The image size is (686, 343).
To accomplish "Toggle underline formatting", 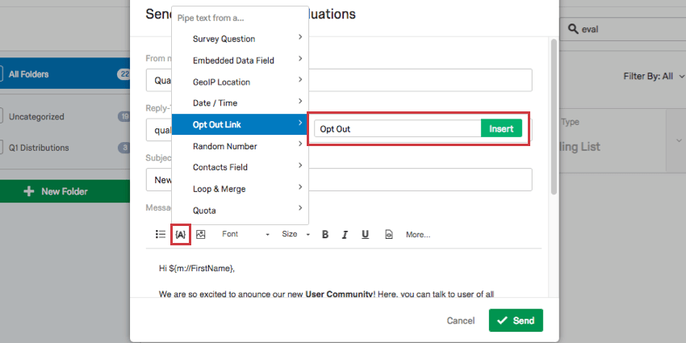I will pos(366,235).
